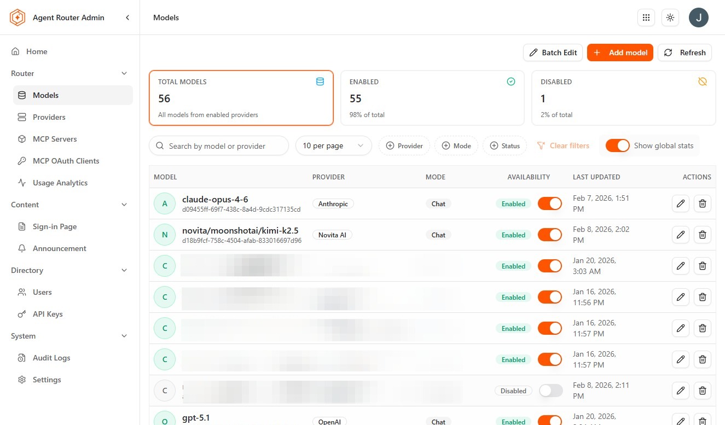Viewport: 725px width, 425px height.
Task: Click the funnel icon next to Clear filters
Action: tap(541, 145)
